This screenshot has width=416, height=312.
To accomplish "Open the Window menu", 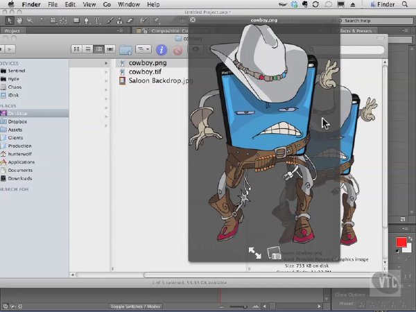I will tap(129, 5).
